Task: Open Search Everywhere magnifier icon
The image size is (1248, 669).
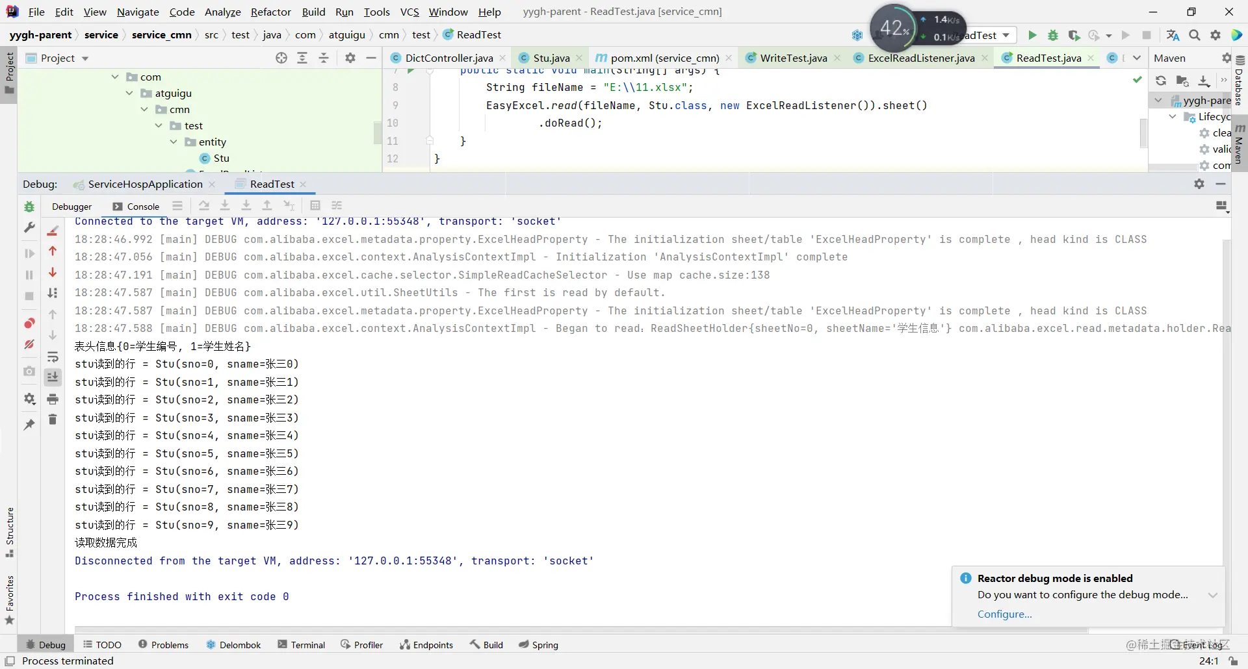Action: click(1195, 35)
